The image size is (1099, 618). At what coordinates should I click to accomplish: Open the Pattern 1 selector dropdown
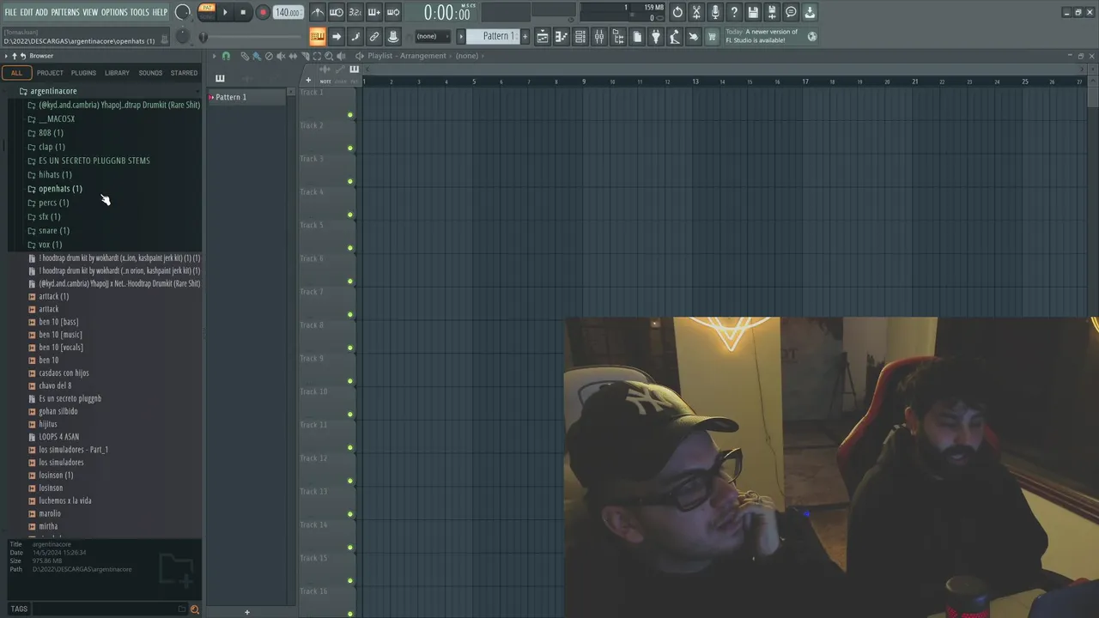coord(494,36)
